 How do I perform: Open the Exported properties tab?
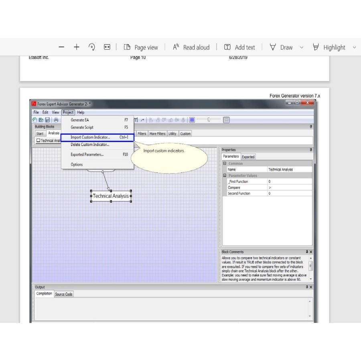[x=248, y=157]
